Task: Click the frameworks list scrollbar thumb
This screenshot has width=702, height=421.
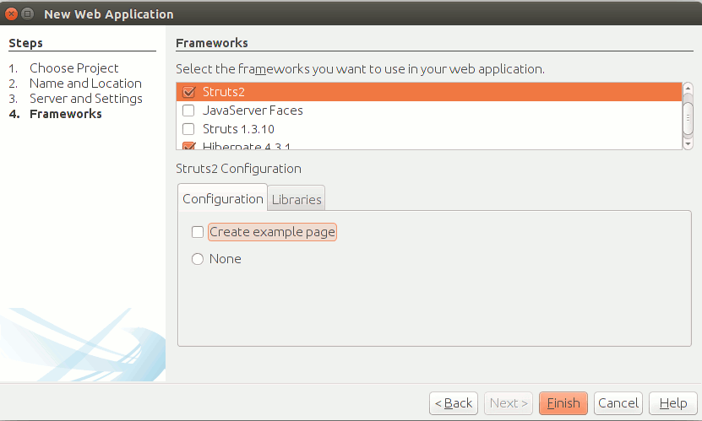Action: [688, 117]
